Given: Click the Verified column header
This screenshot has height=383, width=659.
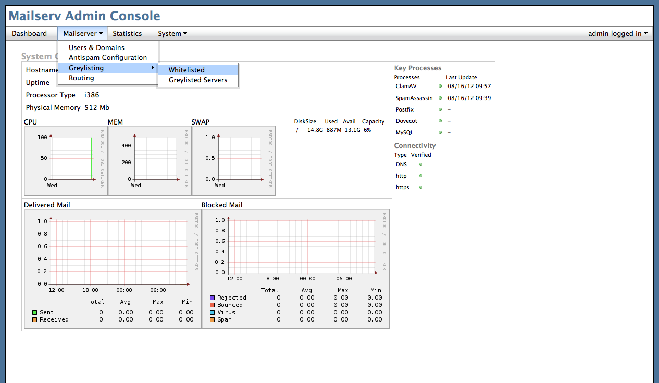Looking at the screenshot, I should [x=421, y=155].
